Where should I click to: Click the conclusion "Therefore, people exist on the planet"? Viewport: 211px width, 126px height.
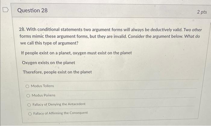pos(57,72)
